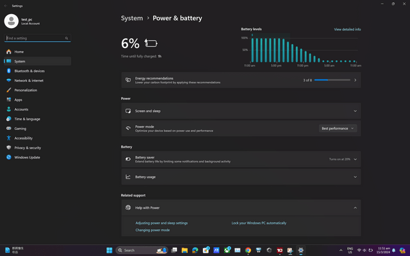The width and height of the screenshot is (410, 256).
Task: Go to Bluetooth & devices settings
Action: coord(37,71)
